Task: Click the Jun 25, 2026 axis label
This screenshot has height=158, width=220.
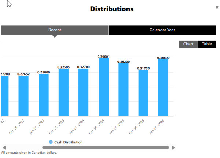Action: [157, 127]
